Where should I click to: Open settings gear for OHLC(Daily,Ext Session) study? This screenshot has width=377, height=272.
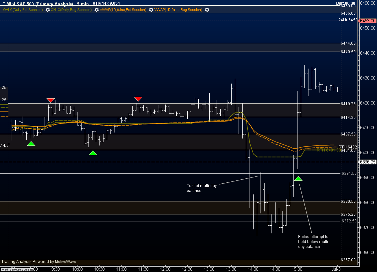tap(48, 10)
